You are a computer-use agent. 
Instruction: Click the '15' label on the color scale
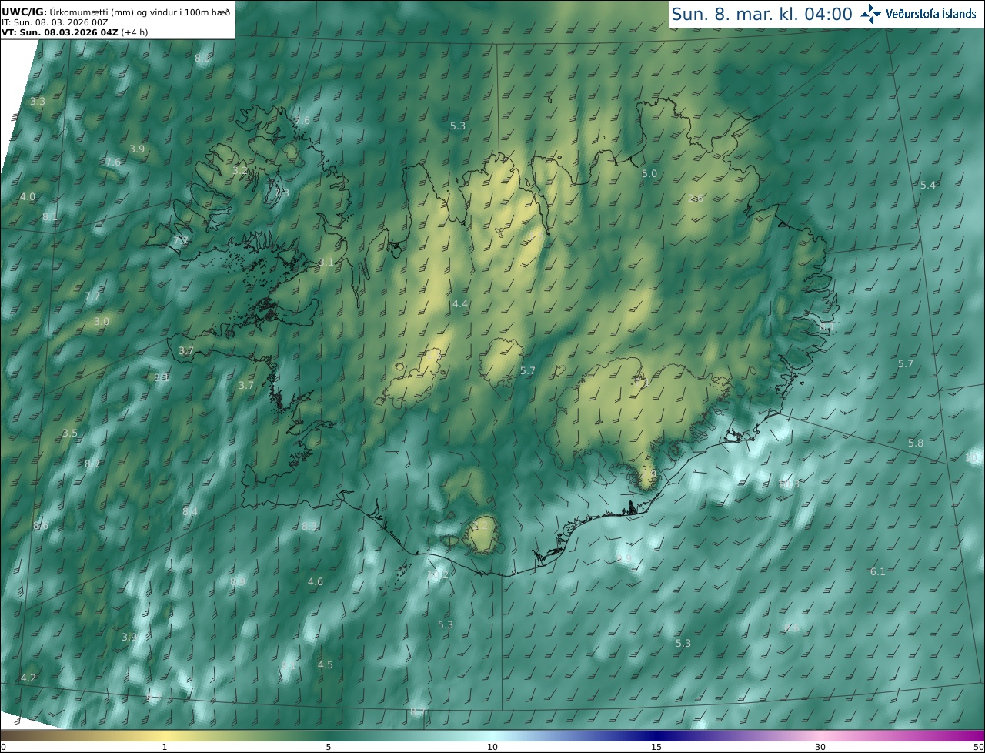(x=656, y=747)
